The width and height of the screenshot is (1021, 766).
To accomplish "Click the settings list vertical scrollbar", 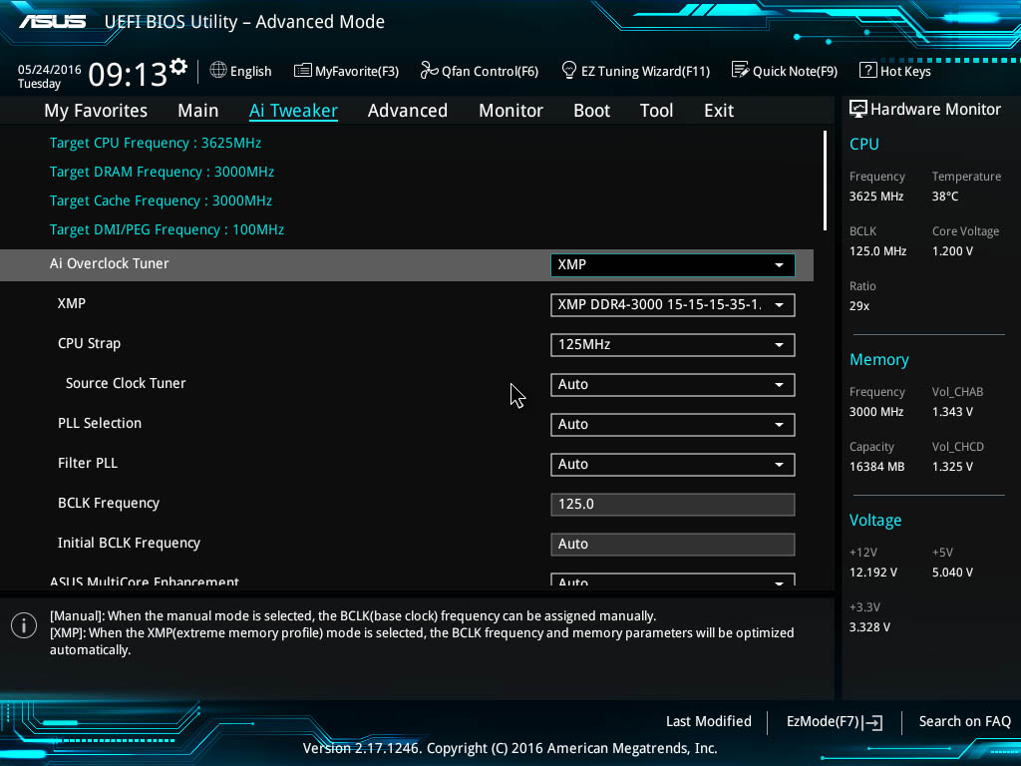I will 825,181.
